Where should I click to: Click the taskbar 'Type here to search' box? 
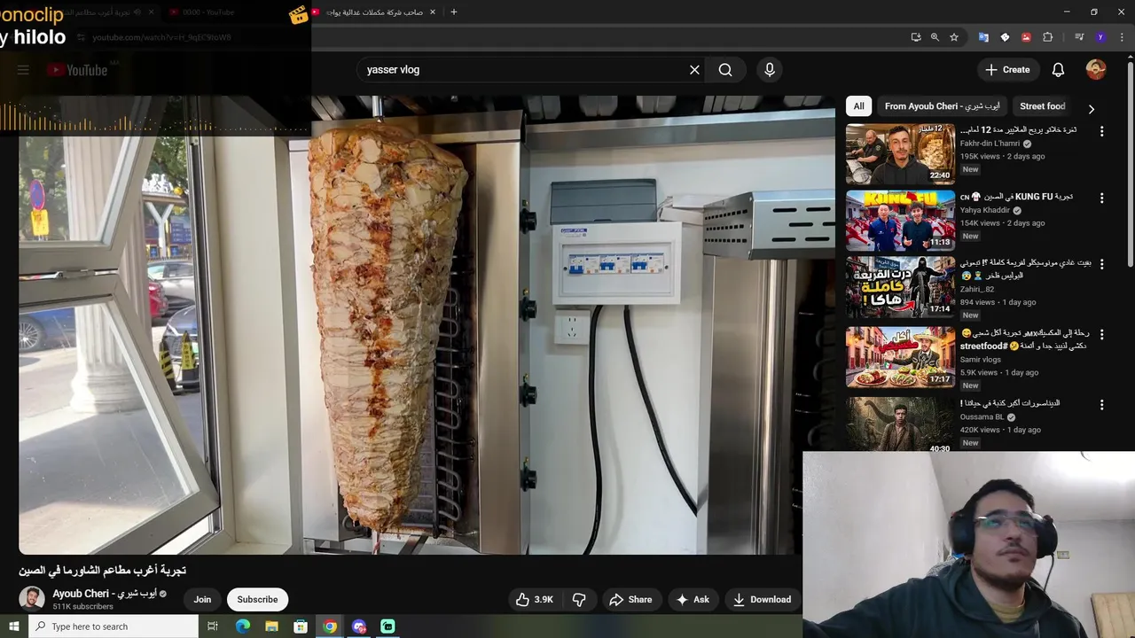[113, 626]
